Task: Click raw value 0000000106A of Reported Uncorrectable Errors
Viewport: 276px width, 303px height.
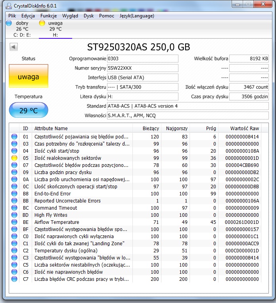Action: [x=242, y=201]
